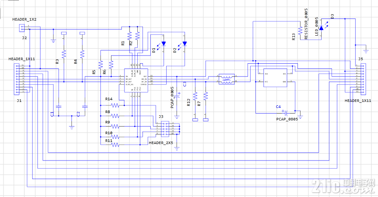Screen dimensions: 378x197
Task: Select the ground symbol beside C4 capacitor
Action: (x=301, y=117)
